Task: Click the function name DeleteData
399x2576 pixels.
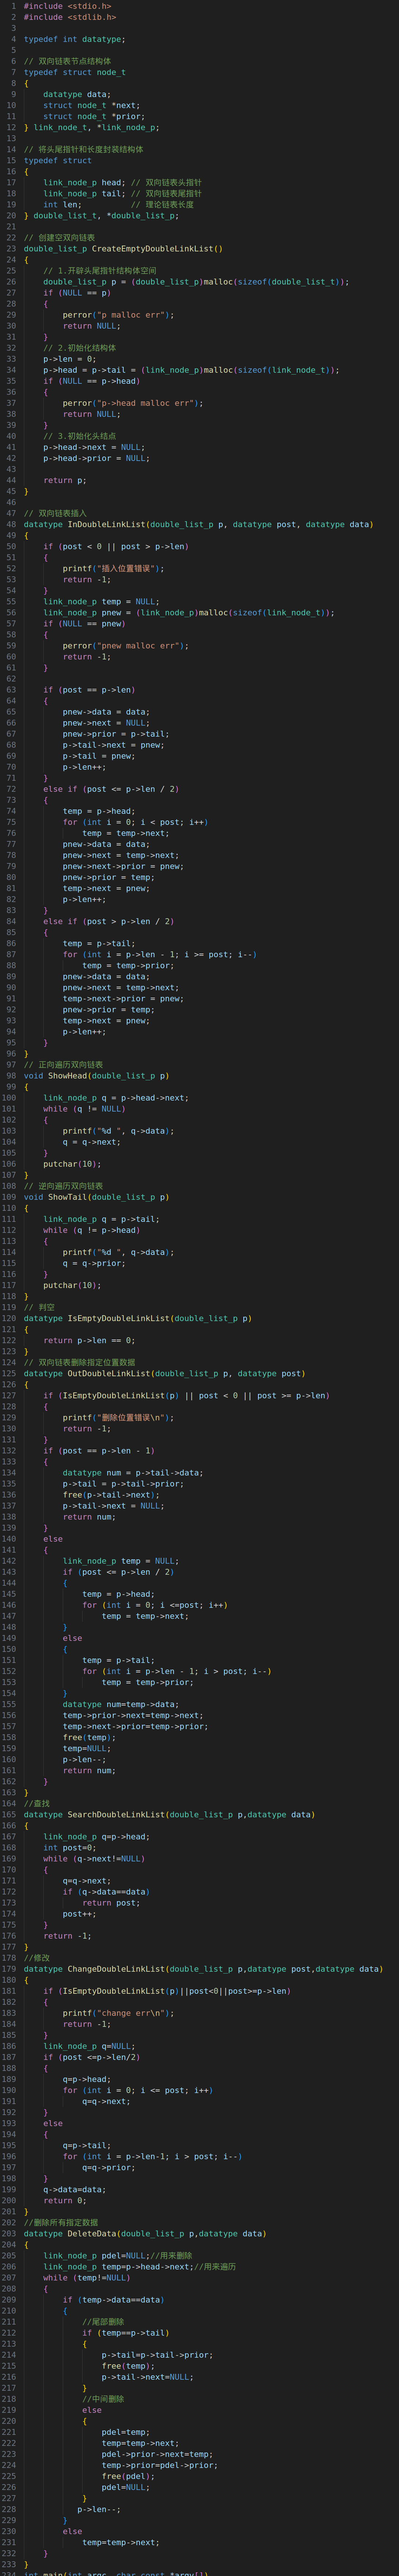Action: coord(92,2233)
